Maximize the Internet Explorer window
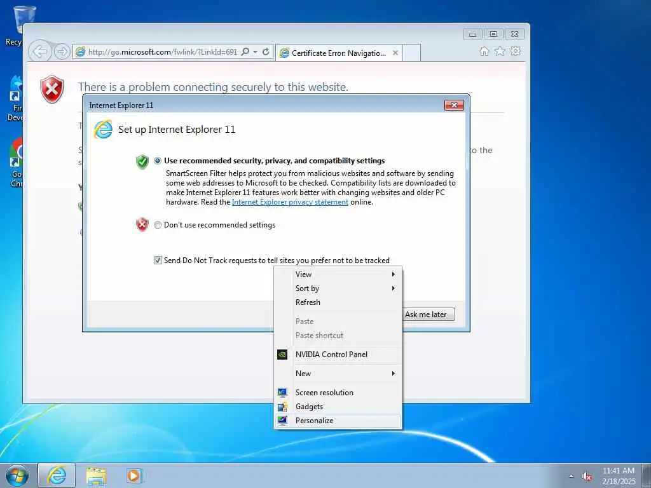Viewport: 651px width, 488px height. click(x=493, y=34)
